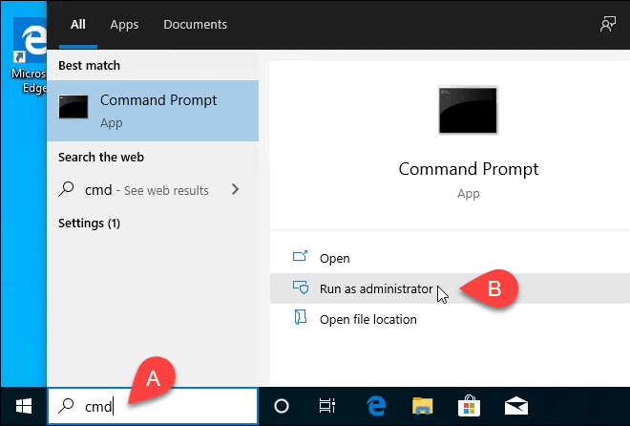Click the large Command Prompt preview icon
Viewport: 630px width, 426px height.
click(468, 111)
